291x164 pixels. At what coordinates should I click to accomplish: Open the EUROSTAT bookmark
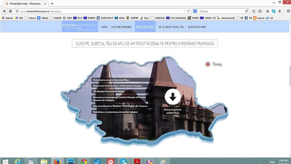pyautogui.click(x=105, y=18)
